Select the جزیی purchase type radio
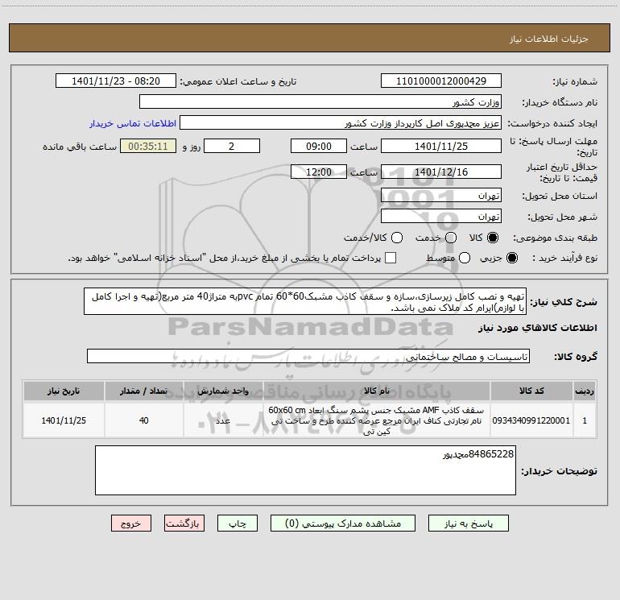Screen dimensions: 620x600 click(x=511, y=258)
